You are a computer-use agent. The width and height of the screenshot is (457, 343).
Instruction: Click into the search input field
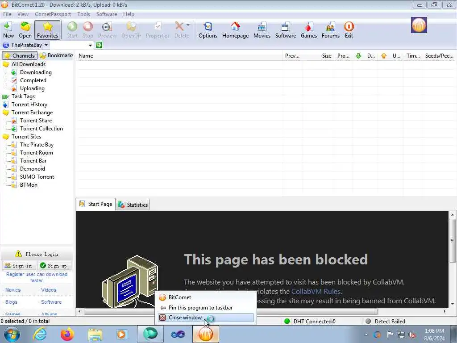[x=69, y=45]
